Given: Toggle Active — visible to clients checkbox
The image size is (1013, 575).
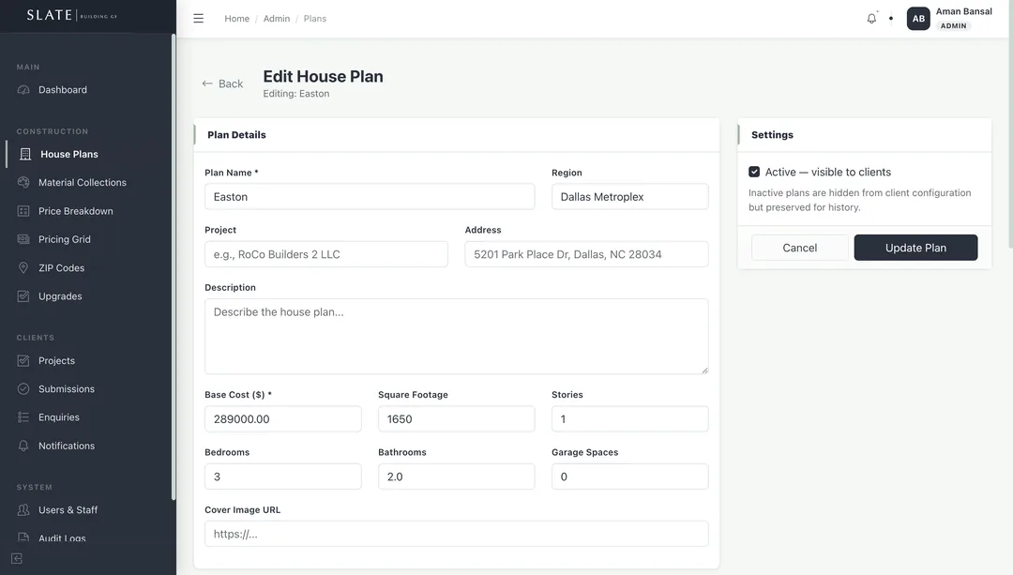Looking at the screenshot, I should [754, 172].
